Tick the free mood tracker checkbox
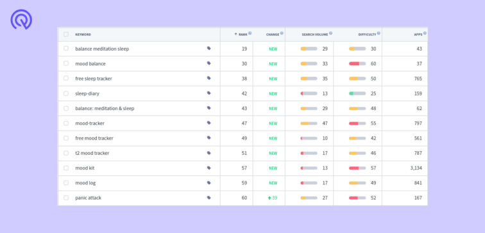 66,138
